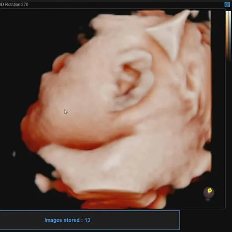Click the small white speck left of the arm
Viewport: 232px width, 232px height.
14,154
